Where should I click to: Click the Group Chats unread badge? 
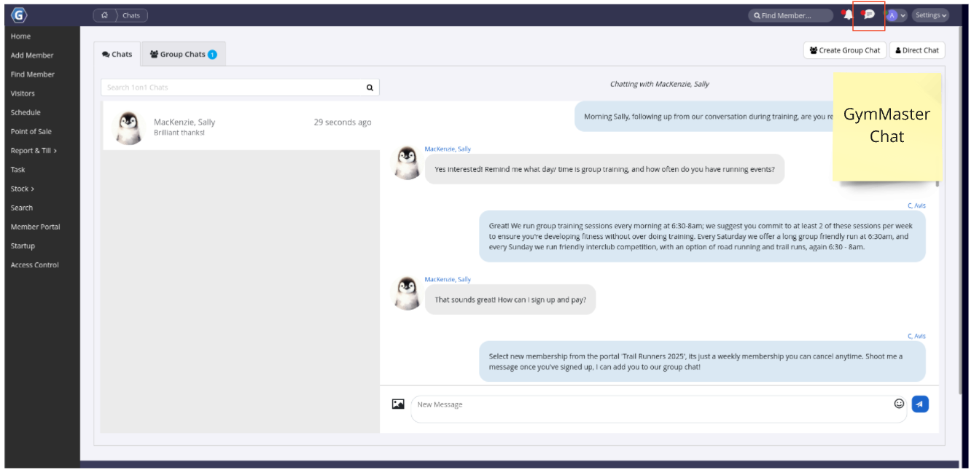tap(212, 55)
